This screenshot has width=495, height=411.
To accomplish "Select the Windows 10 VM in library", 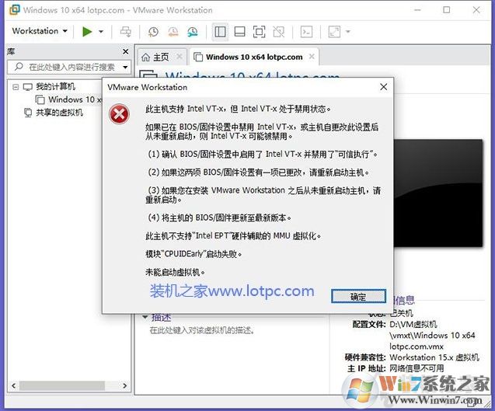I will click(69, 99).
